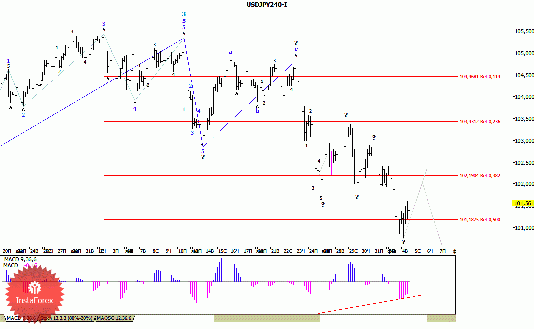
Task: Select the 103,4312 Ret 0,236 retracement label
Action: coord(480,121)
